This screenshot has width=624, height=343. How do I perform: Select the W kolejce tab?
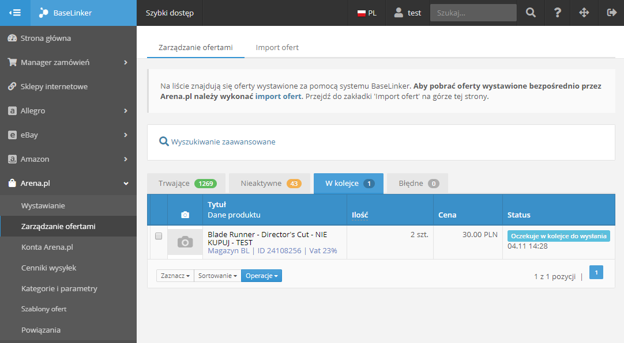(348, 184)
